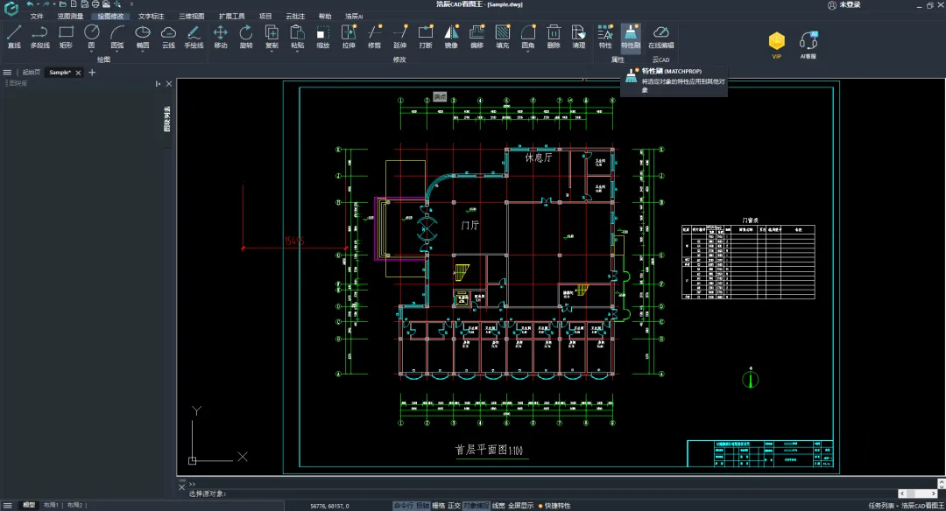
Task: Switch to the 文字标注 ribbon tab
Action: pyautogui.click(x=151, y=17)
